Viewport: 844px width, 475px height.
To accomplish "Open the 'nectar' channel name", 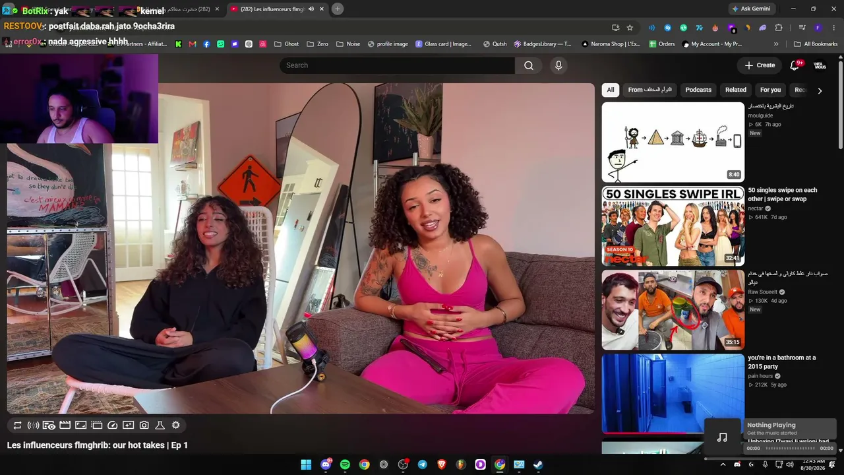I will pyautogui.click(x=755, y=208).
